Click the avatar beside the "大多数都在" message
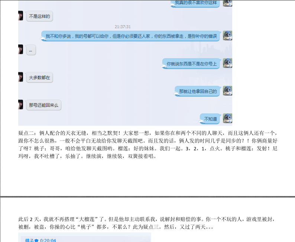Screen dimensions: 295x242 20,77
